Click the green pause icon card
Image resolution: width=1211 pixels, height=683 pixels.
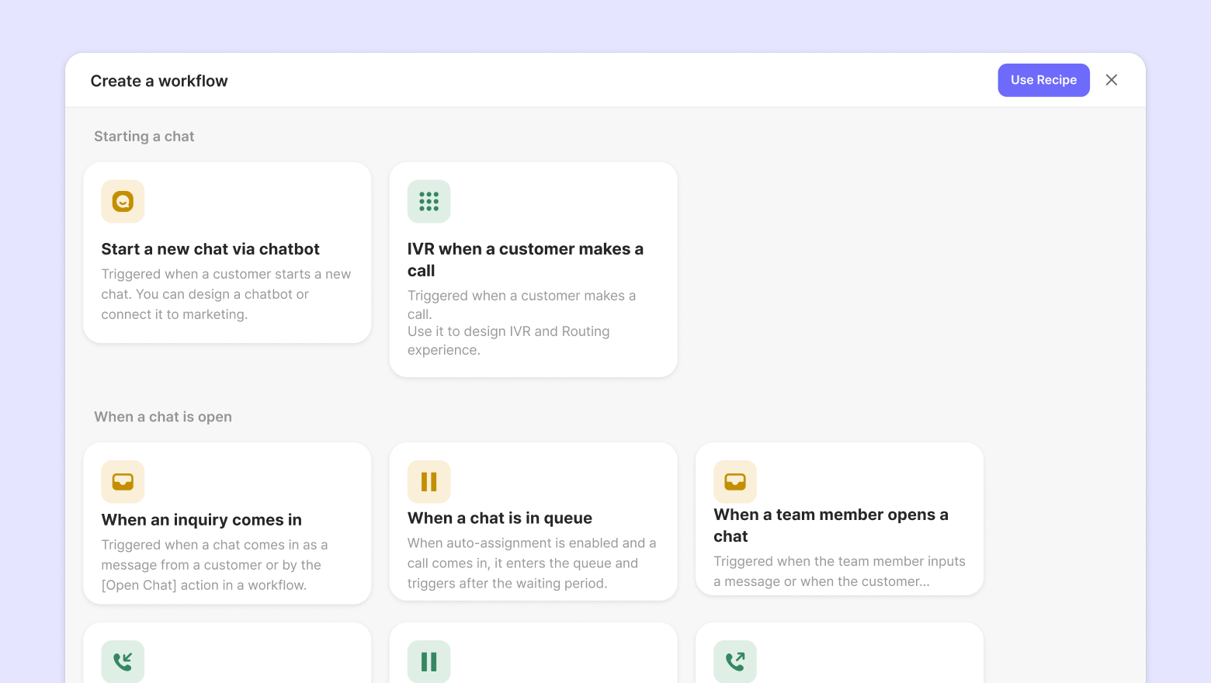(x=429, y=661)
